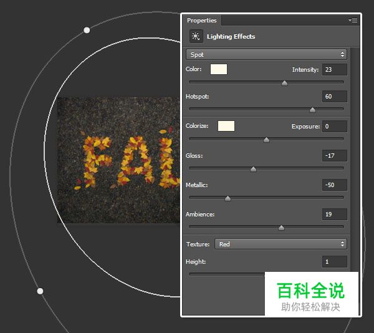The width and height of the screenshot is (374, 333).
Task: Open the Texture channel dropdown set to Red
Action: pos(280,244)
